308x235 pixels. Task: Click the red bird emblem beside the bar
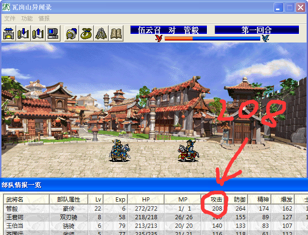[x=159, y=38]
